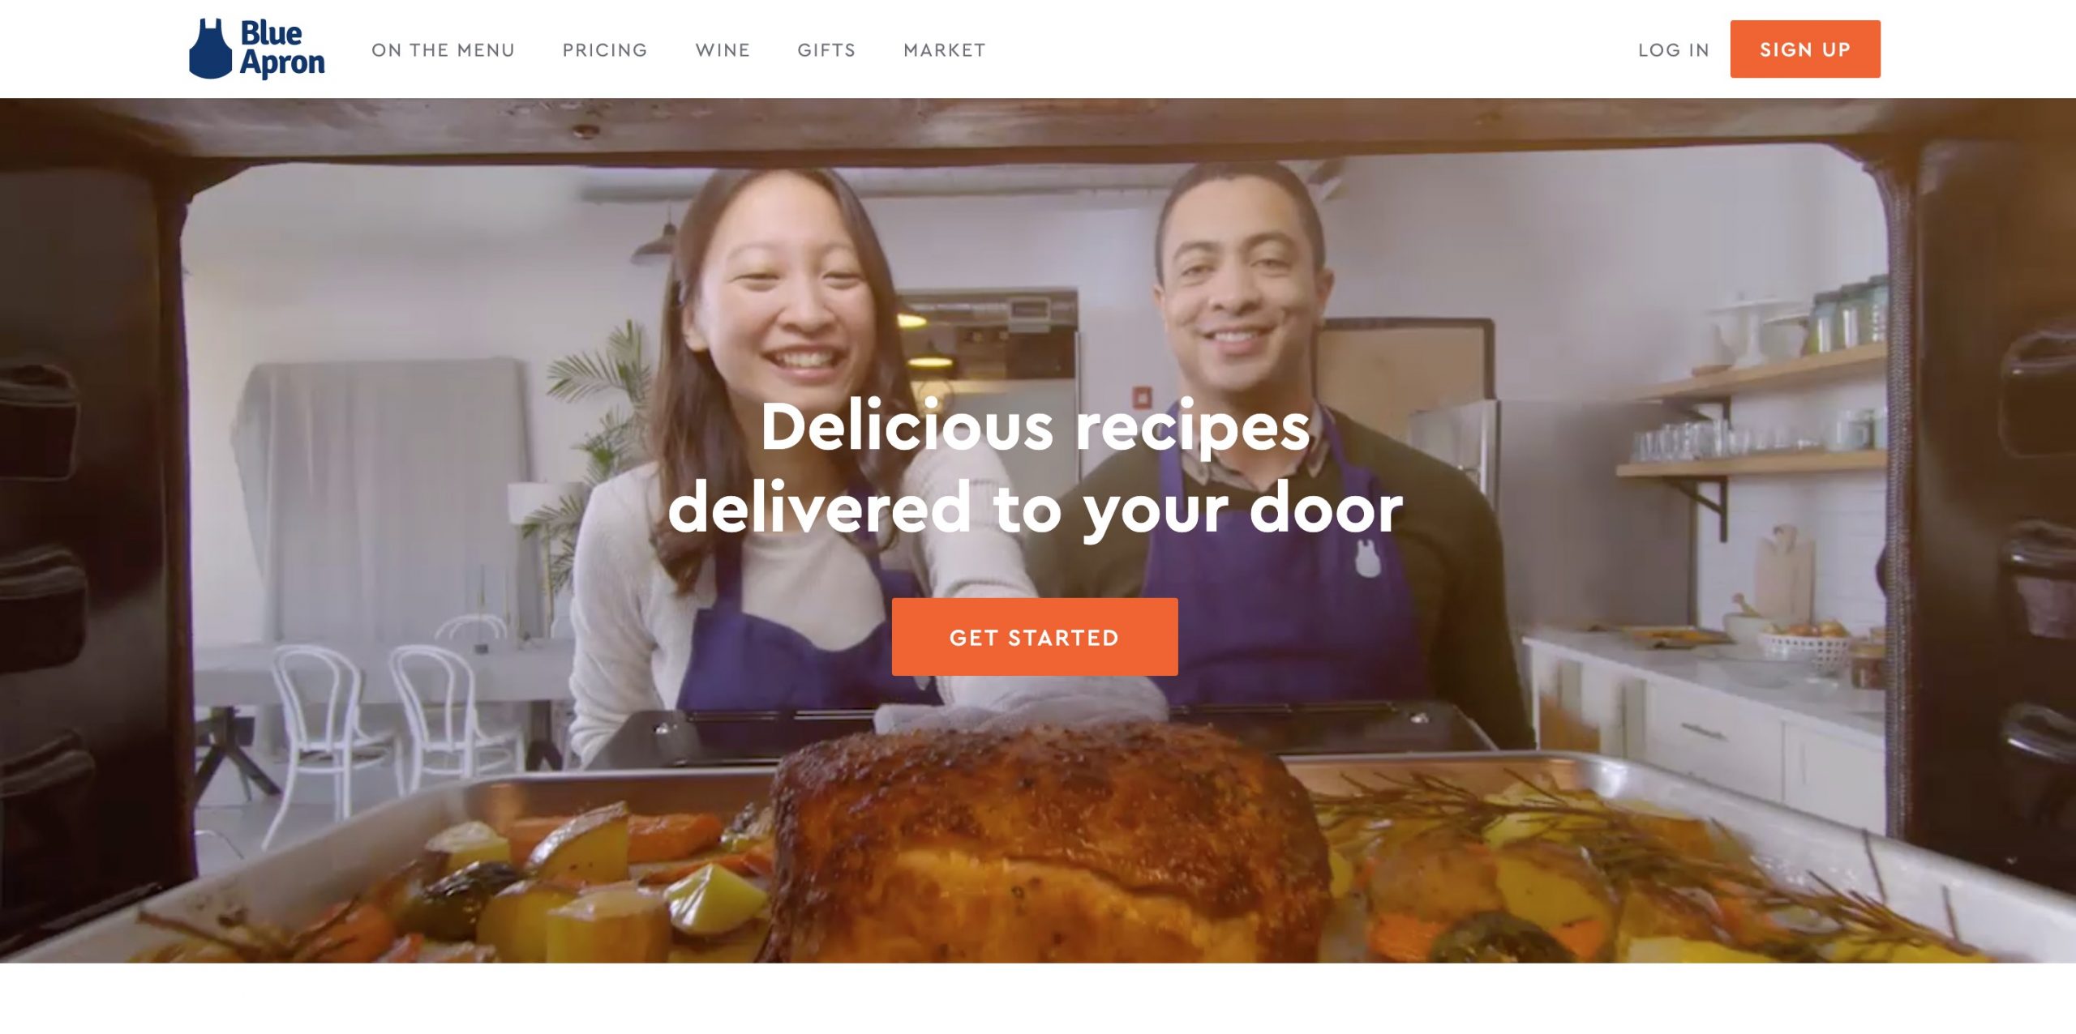Click the Log In link

1674,50
